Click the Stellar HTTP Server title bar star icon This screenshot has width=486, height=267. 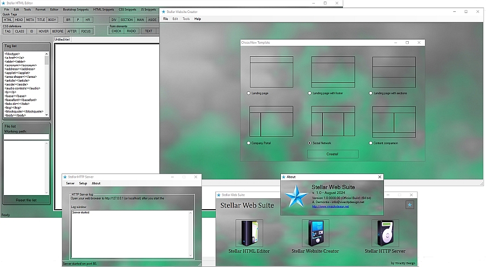65,177
